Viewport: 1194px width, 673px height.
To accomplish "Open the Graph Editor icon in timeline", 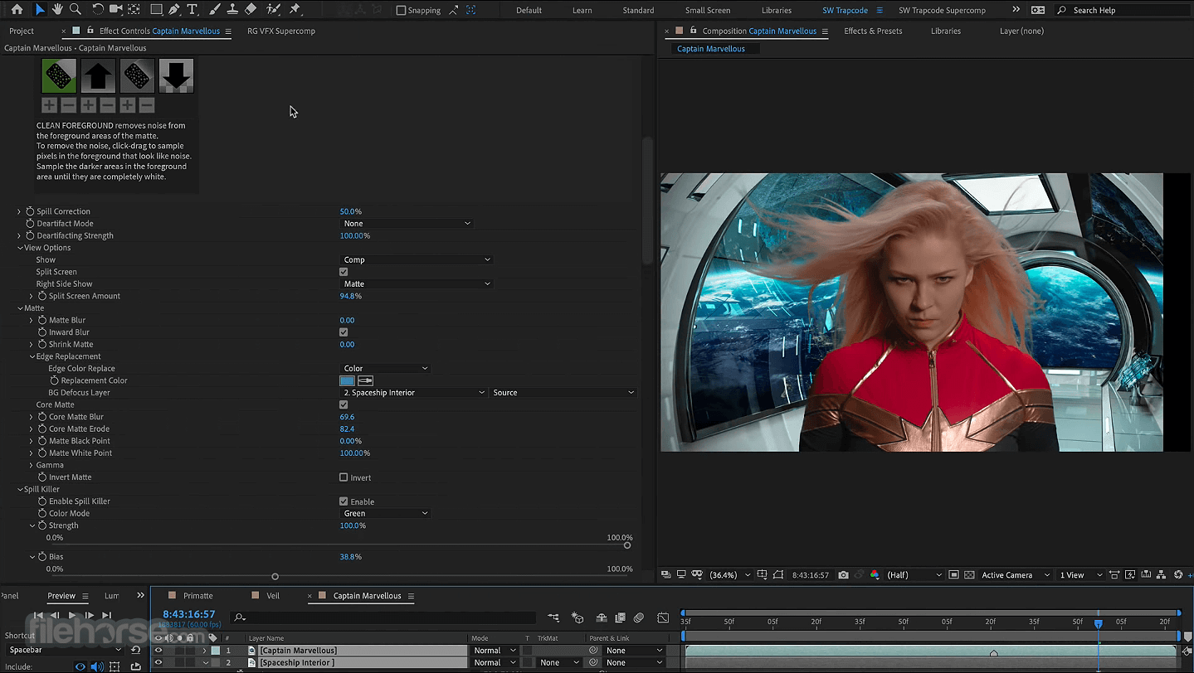I will click(663, 617).
